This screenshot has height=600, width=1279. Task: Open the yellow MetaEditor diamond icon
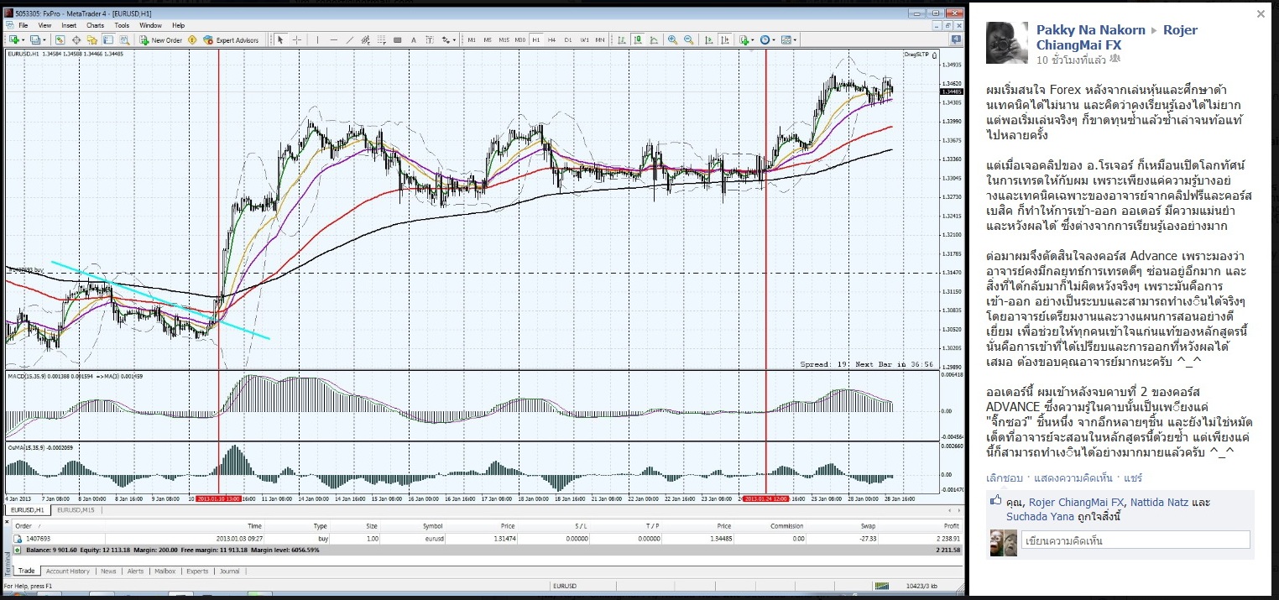click(192, 39)
